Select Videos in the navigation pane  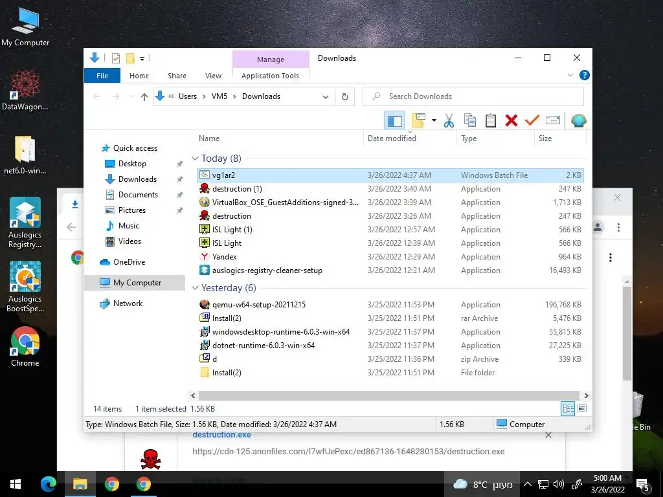pos(129,241)
